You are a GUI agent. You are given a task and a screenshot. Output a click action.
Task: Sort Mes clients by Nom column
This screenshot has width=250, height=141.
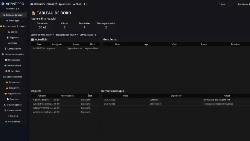click(118, 44)
